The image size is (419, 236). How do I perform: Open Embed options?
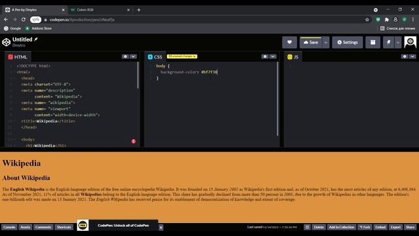(x=380, y=227)
